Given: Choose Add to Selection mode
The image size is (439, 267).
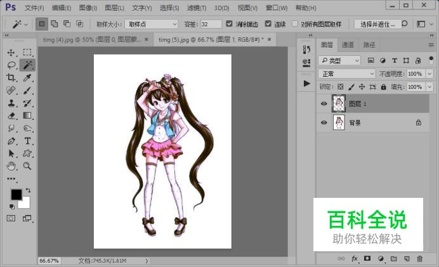Looking at the screenshot, I should [x=55, y=24].
